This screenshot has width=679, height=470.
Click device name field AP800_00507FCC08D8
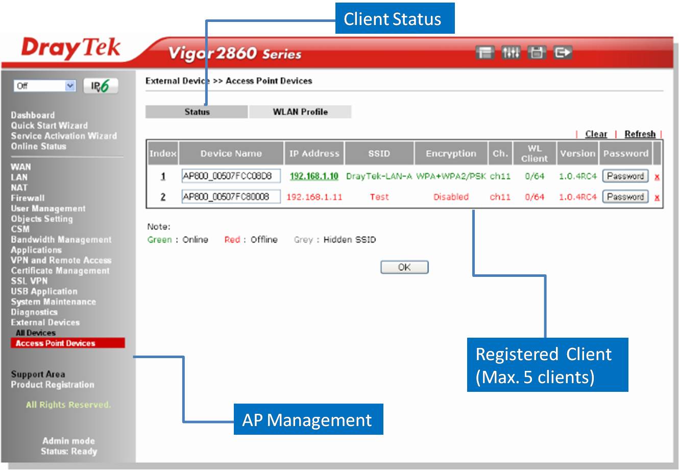click(231, 176)
